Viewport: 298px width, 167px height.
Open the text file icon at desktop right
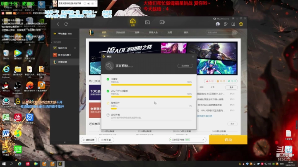(288, 134)
